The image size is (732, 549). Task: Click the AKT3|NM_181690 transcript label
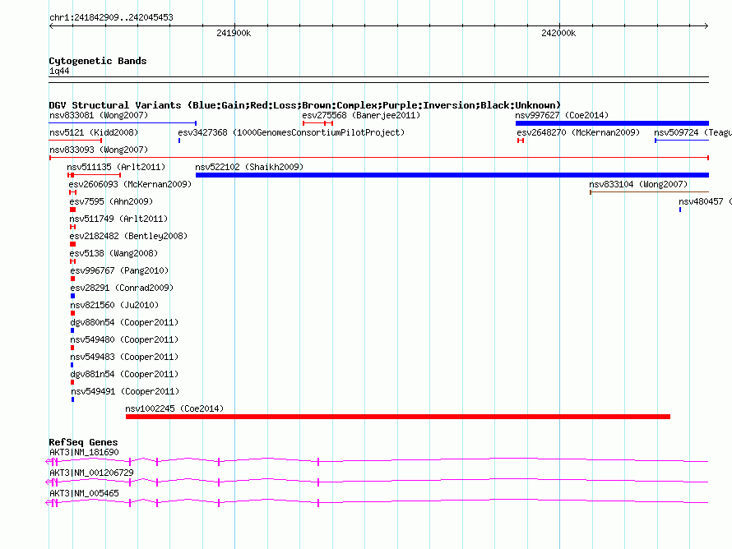(x=84, y=453)
